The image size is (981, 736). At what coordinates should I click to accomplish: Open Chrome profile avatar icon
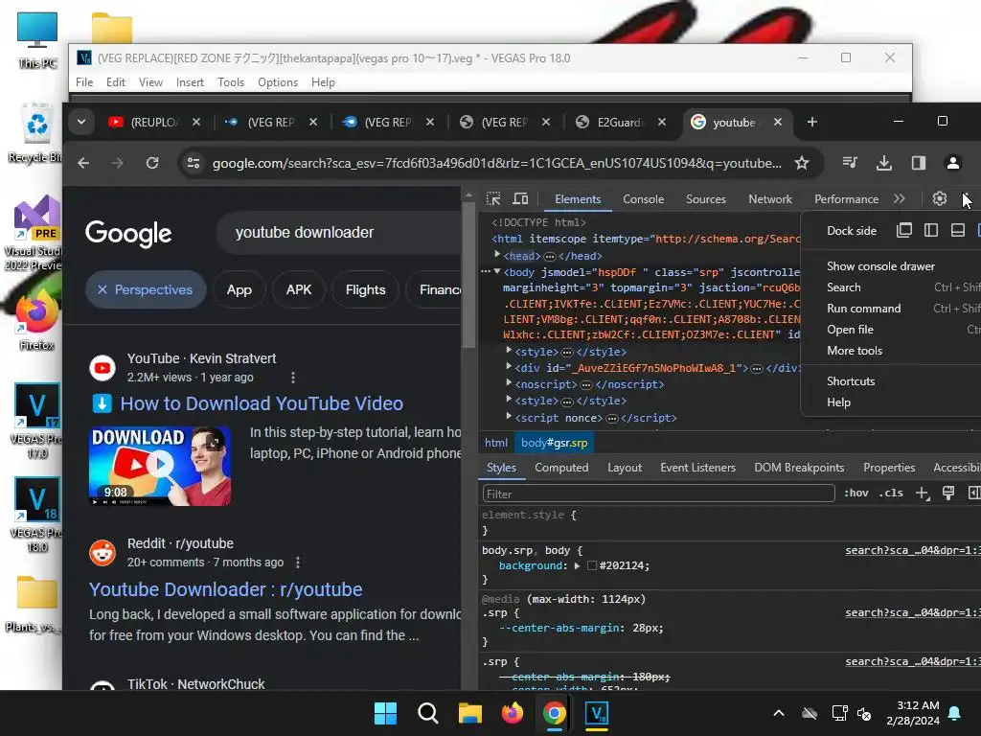click(x=953, y=163)
